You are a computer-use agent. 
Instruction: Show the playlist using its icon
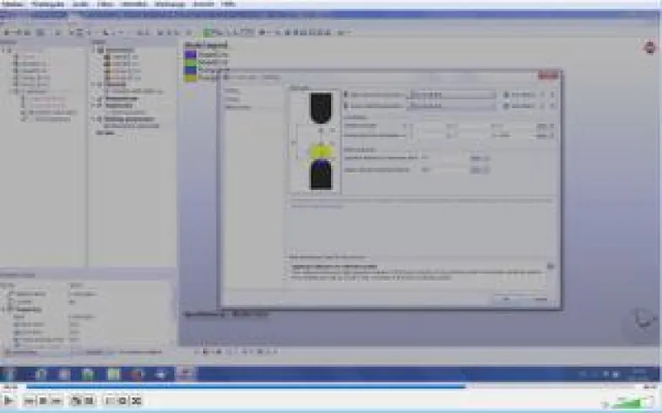coord(108,402)
